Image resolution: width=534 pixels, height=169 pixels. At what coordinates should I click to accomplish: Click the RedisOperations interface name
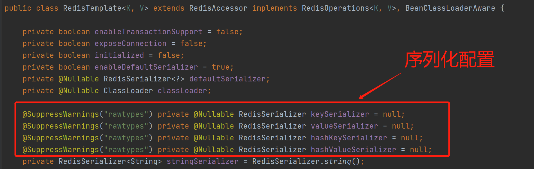coord(335,8)
